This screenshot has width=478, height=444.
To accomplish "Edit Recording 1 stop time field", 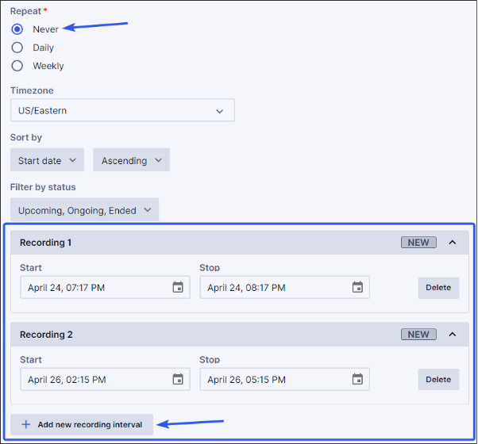I will [275, 288].
